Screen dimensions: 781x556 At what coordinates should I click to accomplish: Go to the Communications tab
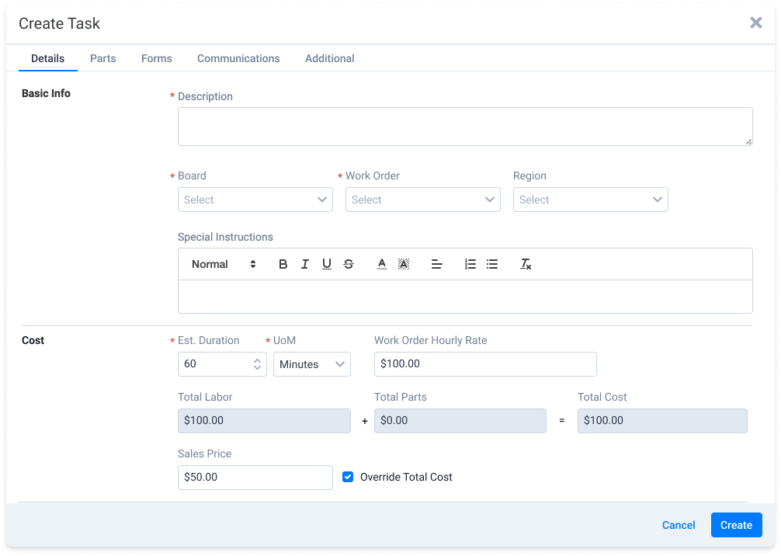tap(238, 58)
